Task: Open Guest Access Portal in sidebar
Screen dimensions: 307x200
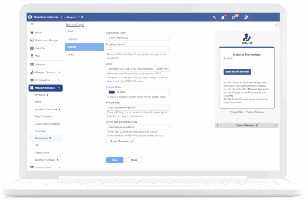Action: 46,124
